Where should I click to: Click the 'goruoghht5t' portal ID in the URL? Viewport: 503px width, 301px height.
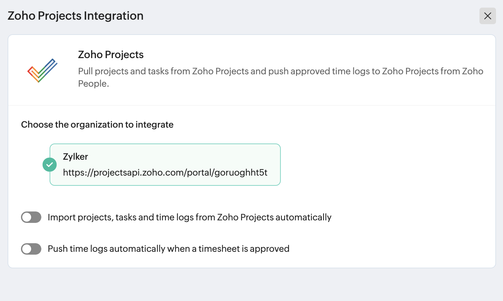[241, 172]
